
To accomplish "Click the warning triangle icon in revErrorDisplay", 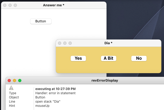I will point(11,88).
